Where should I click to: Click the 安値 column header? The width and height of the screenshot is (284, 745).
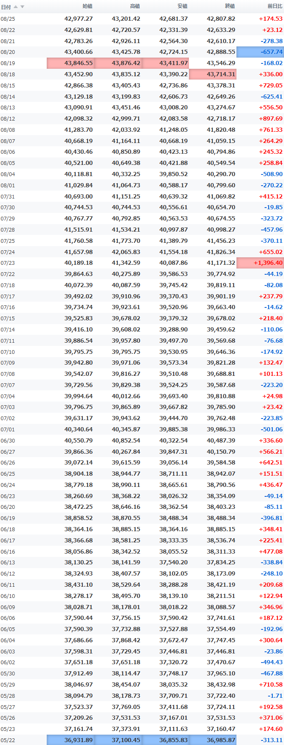182,6
